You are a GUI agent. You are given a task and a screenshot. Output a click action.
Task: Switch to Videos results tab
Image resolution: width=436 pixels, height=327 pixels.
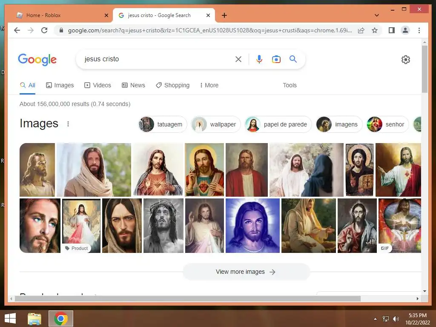coord(98,85)
